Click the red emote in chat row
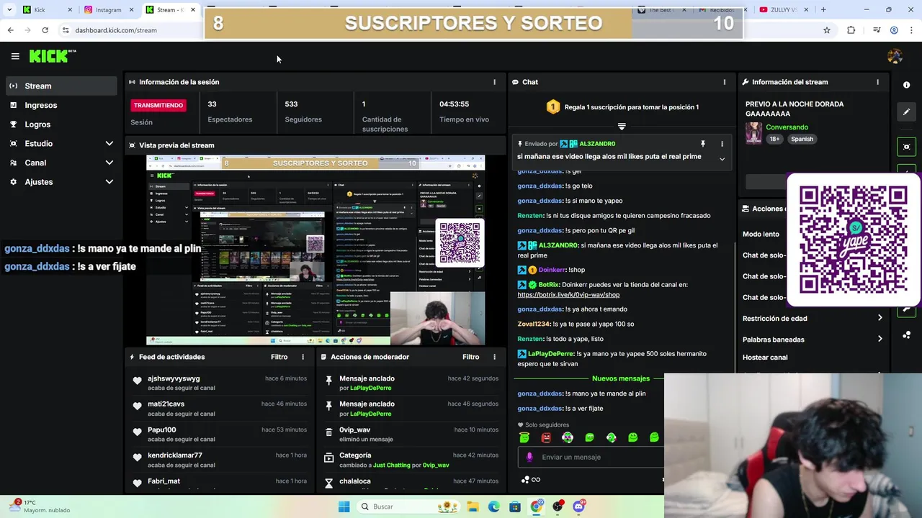Viewport: 922px width, 518px height. pos(546,437)
